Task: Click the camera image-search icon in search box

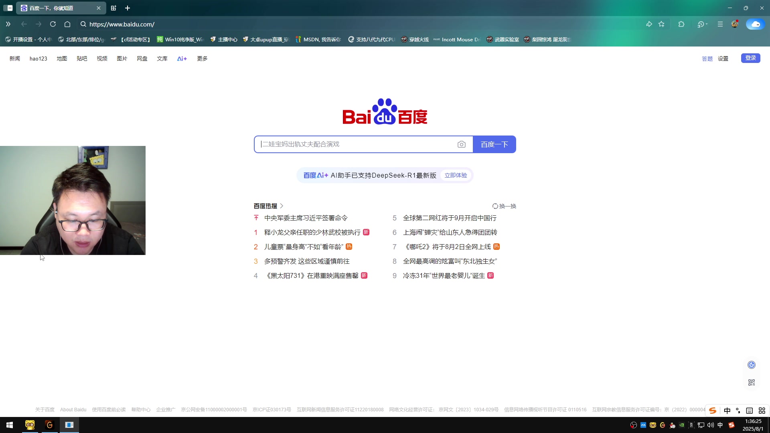Action: tap(461, 144)
